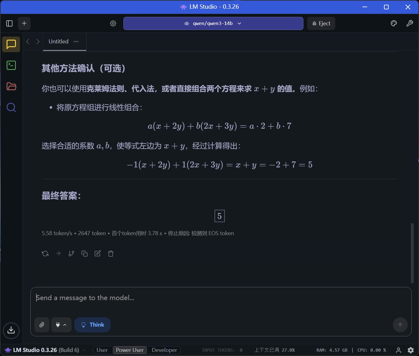Create a new chat with the plus button
The image size is (419, 356).
click(x=24, y=23)
